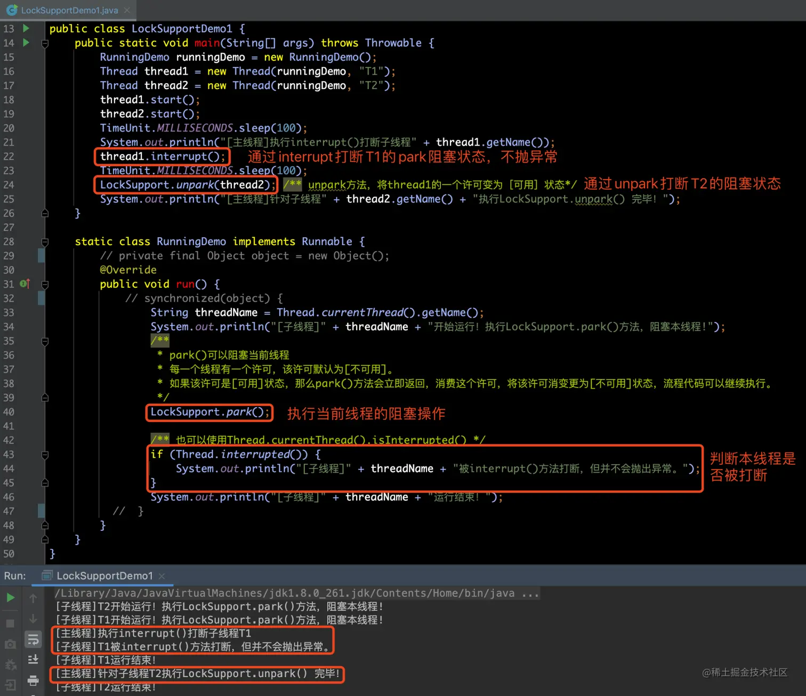
Task: Click the run gutter arrow on line 14
Action: coord(26,43)
